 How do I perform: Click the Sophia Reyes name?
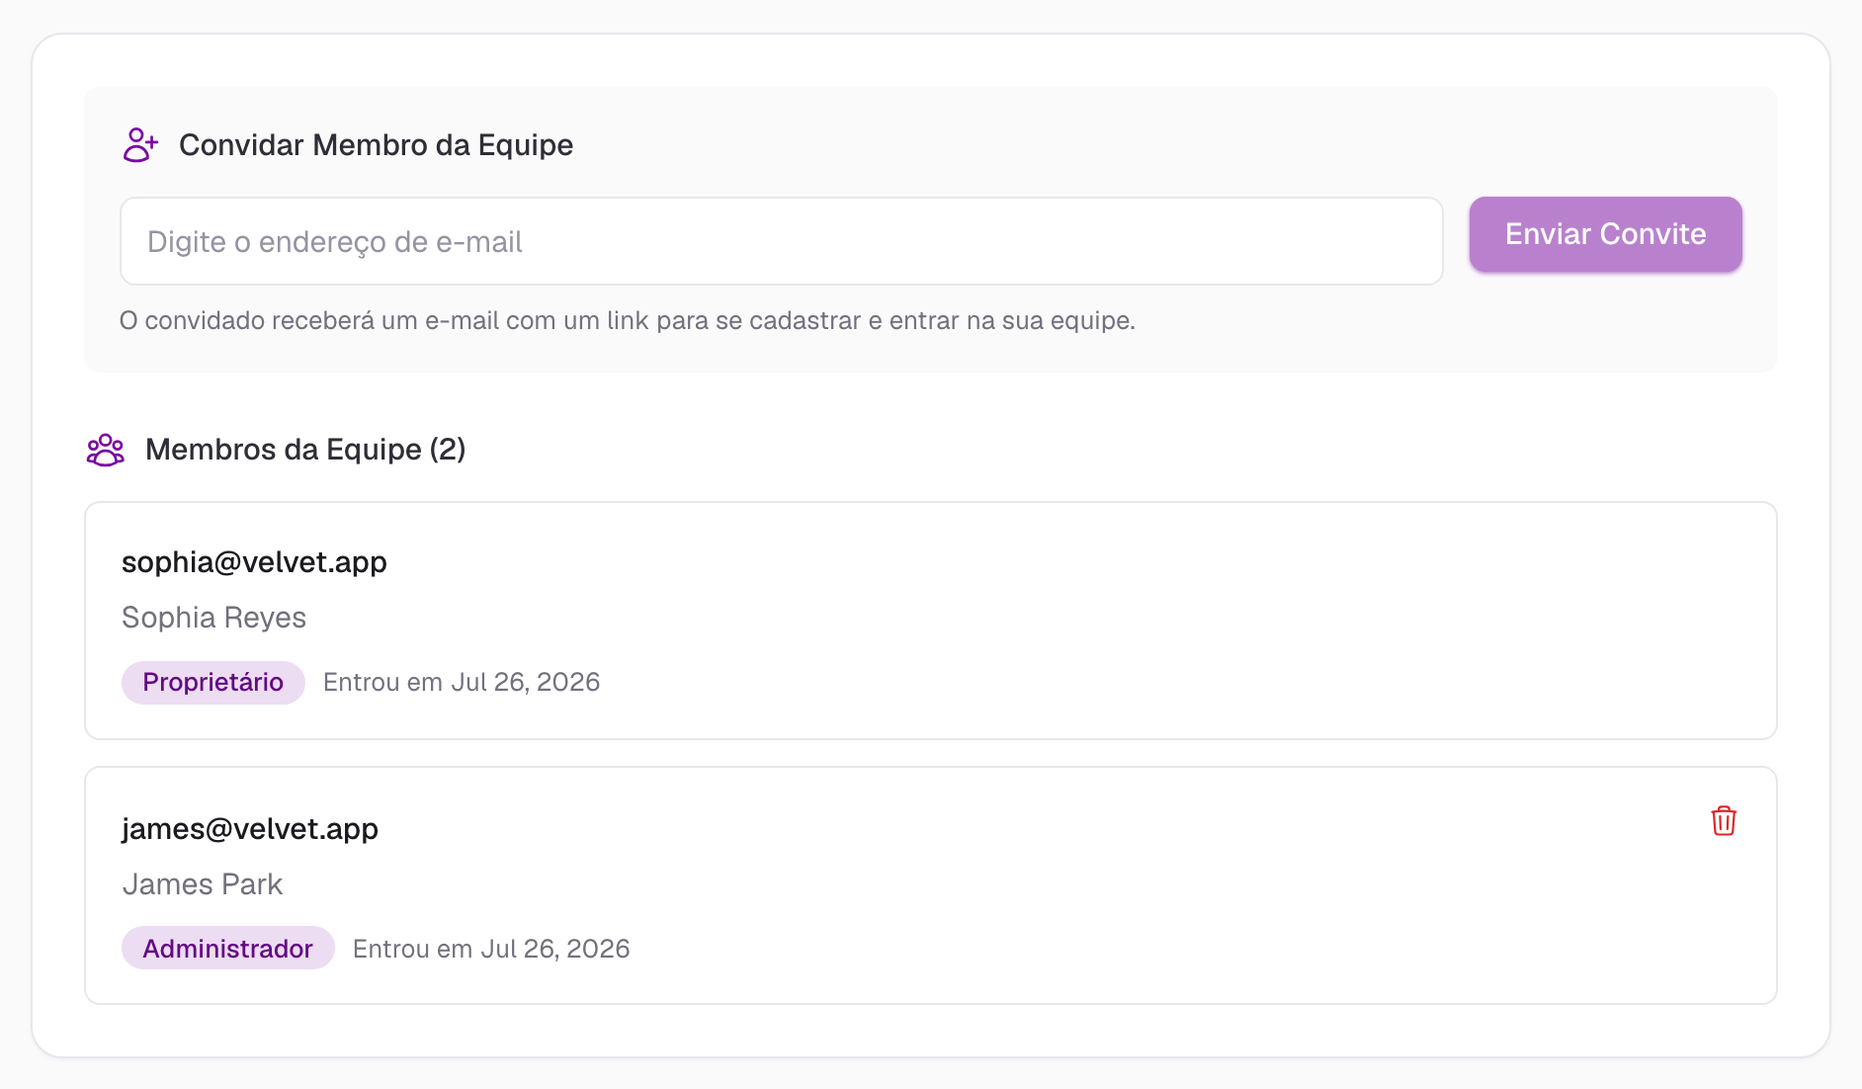pyautogui.click(x=213, y=618)
